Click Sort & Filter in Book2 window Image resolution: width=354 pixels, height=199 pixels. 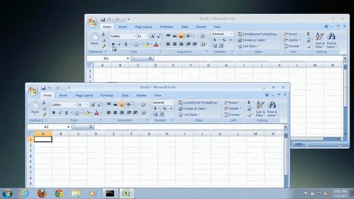261,109
